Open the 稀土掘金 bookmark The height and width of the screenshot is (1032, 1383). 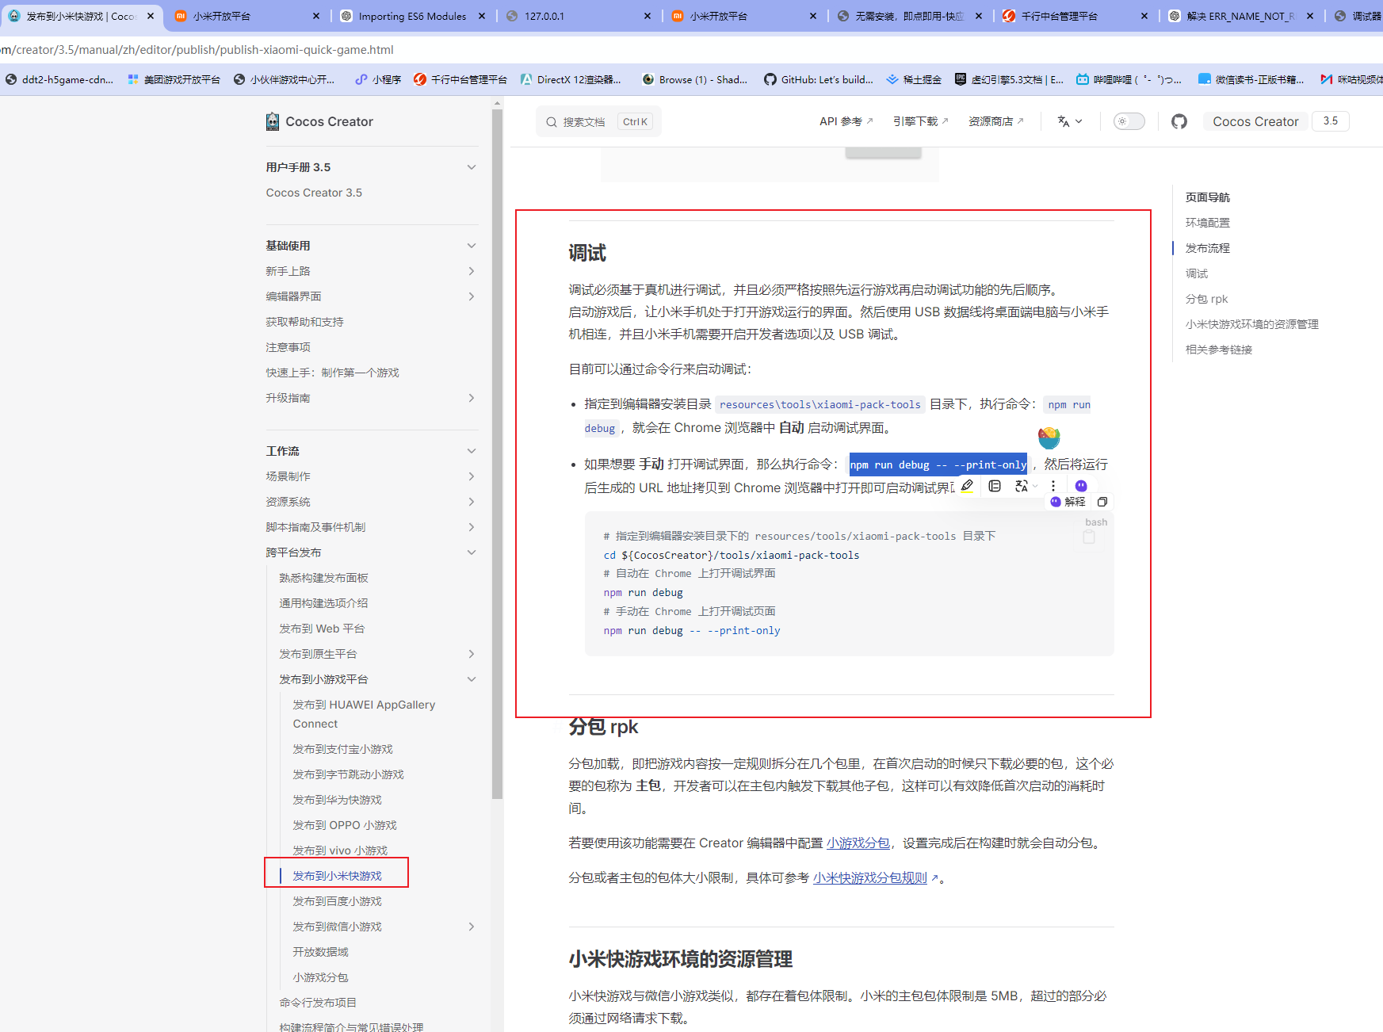pos(914,79)
